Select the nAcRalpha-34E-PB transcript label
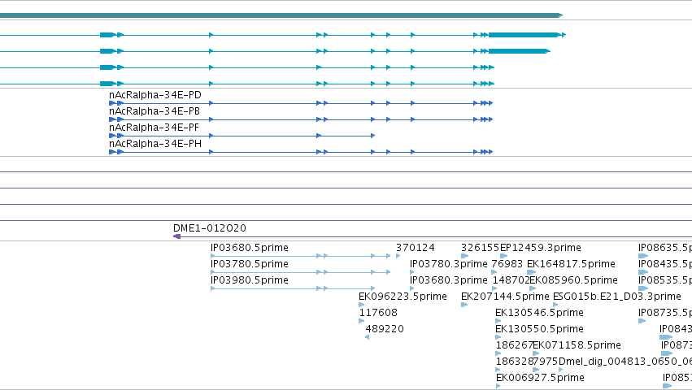The height and width of the screenshot is (390, 692). pyautogui.click(x=155, y=111)
